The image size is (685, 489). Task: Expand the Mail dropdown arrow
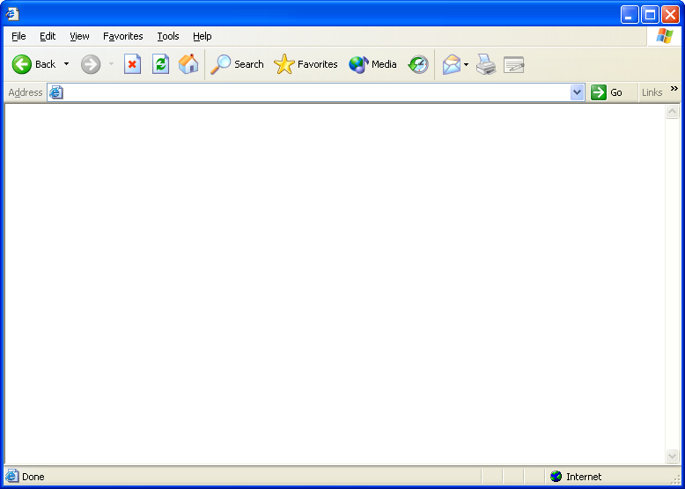[466, 64]
